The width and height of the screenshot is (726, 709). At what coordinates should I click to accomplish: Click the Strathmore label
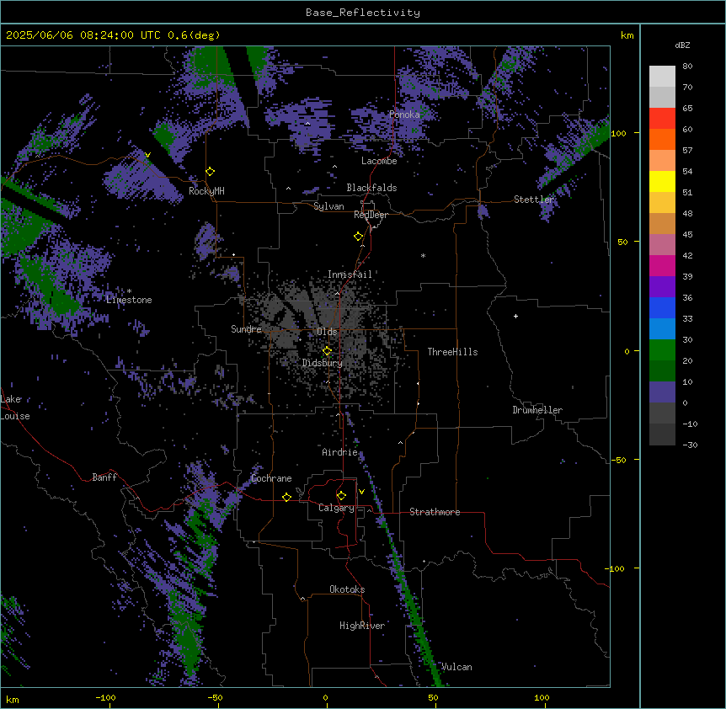pos(435,512)
